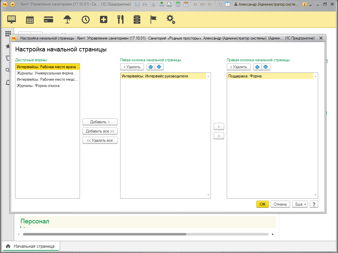Open the orange main menu dropdown arrow

pos(13,4)
